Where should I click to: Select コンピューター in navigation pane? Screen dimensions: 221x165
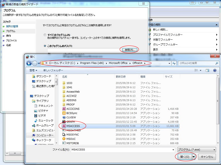[x=45, y=135]
